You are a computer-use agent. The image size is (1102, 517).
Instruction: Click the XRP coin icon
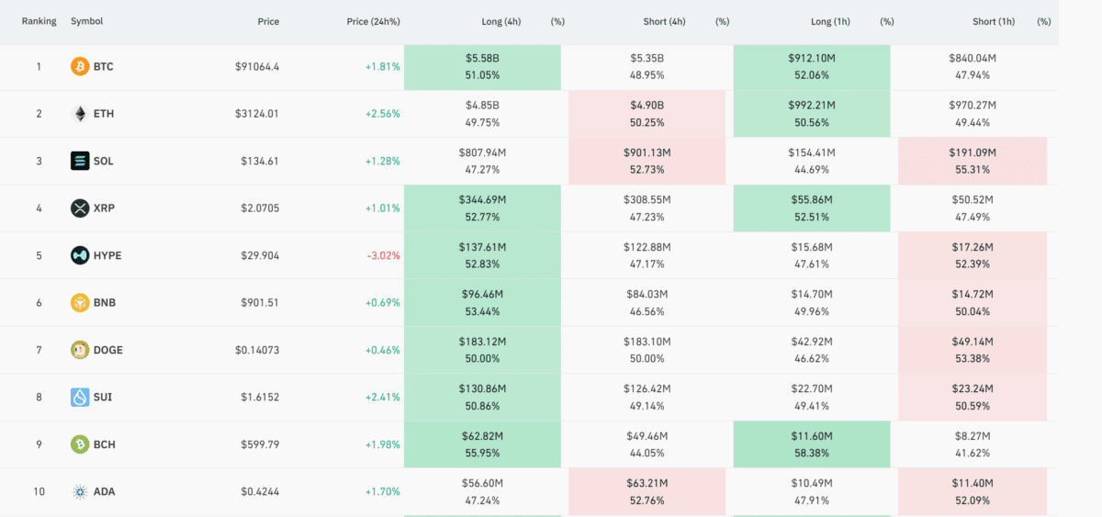coord(80,208)
